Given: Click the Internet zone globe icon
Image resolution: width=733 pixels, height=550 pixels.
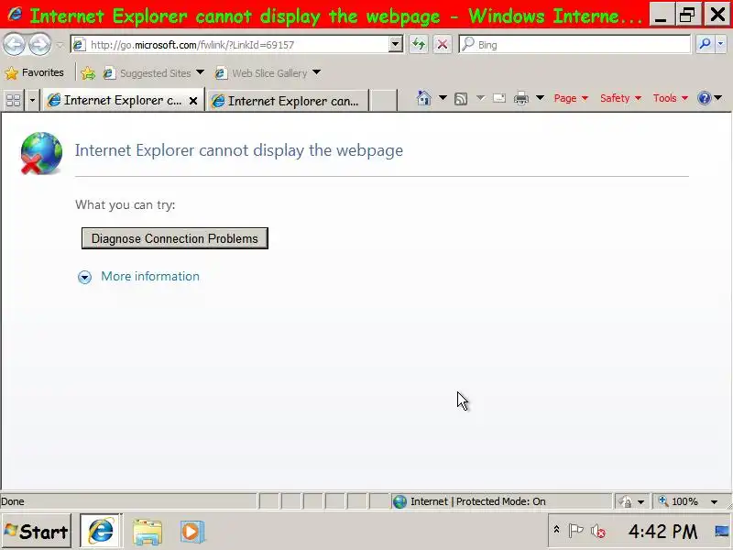Looking at the screenshot, I should click(399, 501).
